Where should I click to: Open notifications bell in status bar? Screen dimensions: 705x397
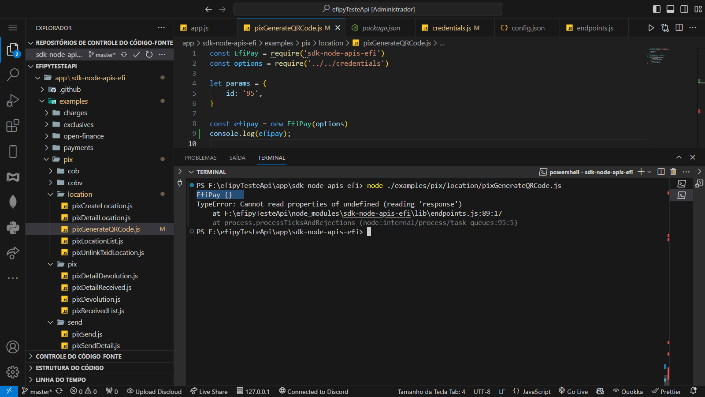click(694, 391)
